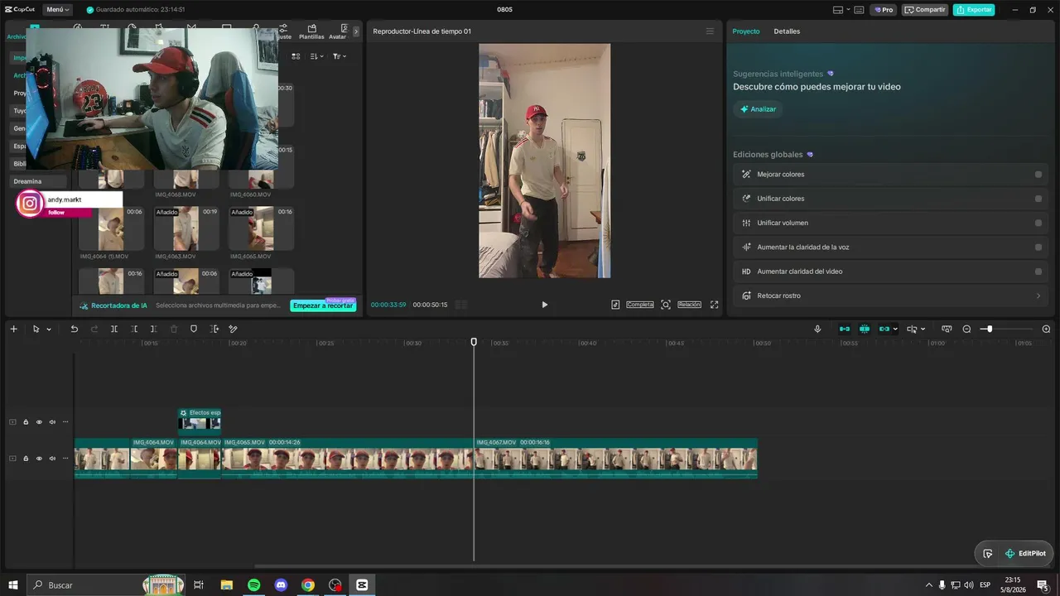Open Discord from the taskbar
The width and height of the screenshot is (1060, 596).
point(281,585)
